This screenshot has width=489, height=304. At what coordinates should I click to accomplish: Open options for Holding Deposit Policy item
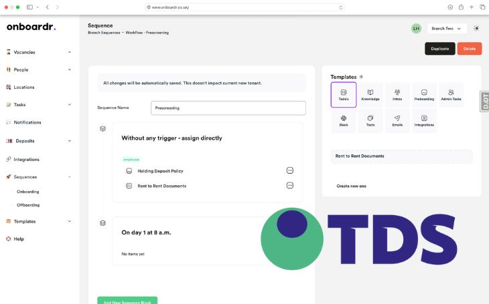(290, 170)
